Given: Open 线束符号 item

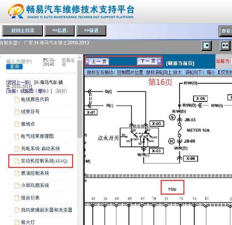Looking at the screenshot, I should point(30,112).
